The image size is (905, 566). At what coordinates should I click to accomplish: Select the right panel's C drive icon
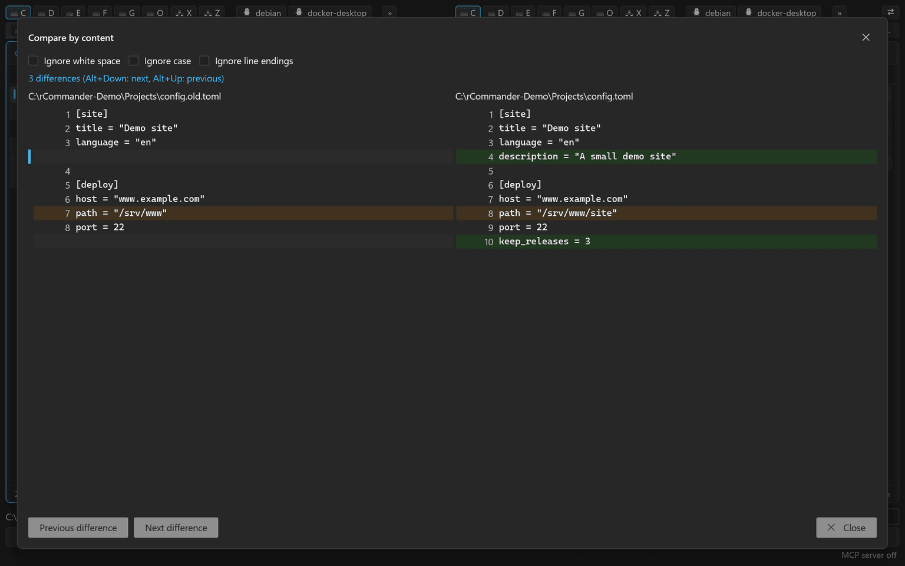pos(468,12)
